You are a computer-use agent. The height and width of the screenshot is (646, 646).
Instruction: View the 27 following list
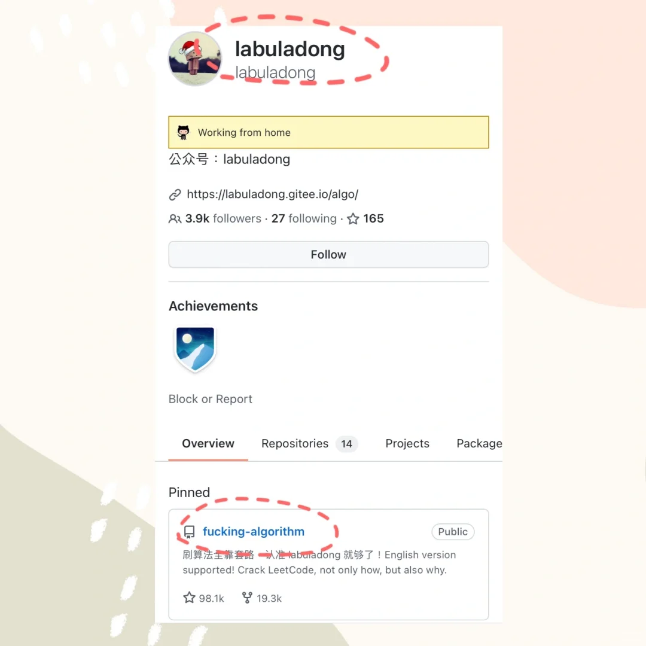[304, 218]
